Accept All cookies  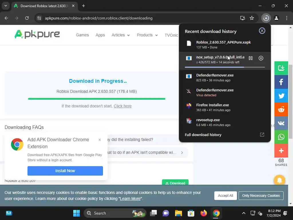click(225, 195)
